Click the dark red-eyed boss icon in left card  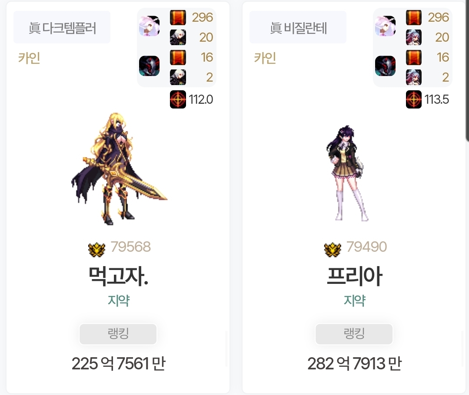[x=149, y=66]
